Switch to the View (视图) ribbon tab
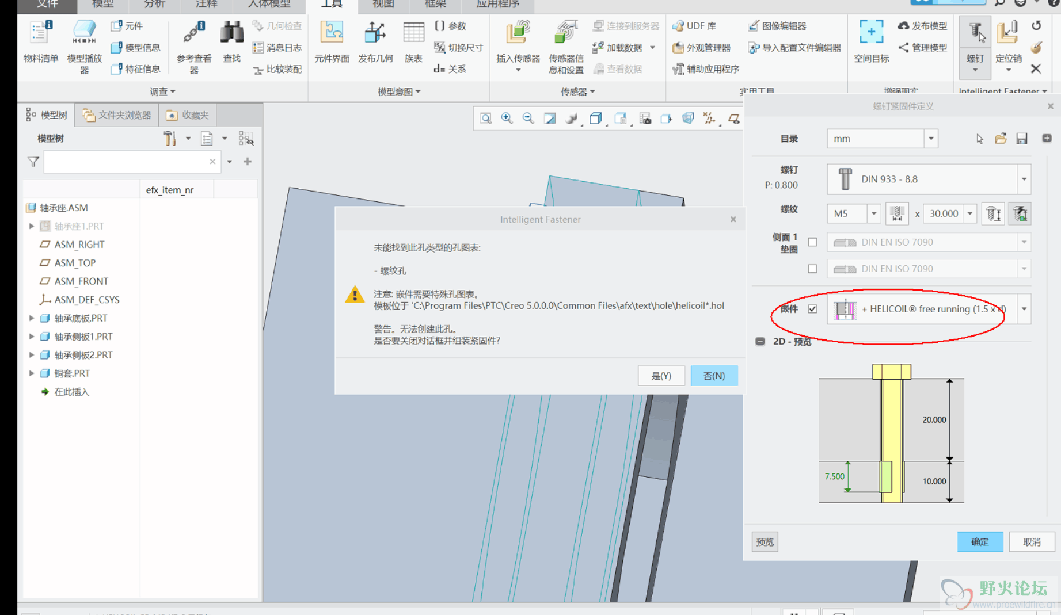1061x615 pixels. (383, 5)
